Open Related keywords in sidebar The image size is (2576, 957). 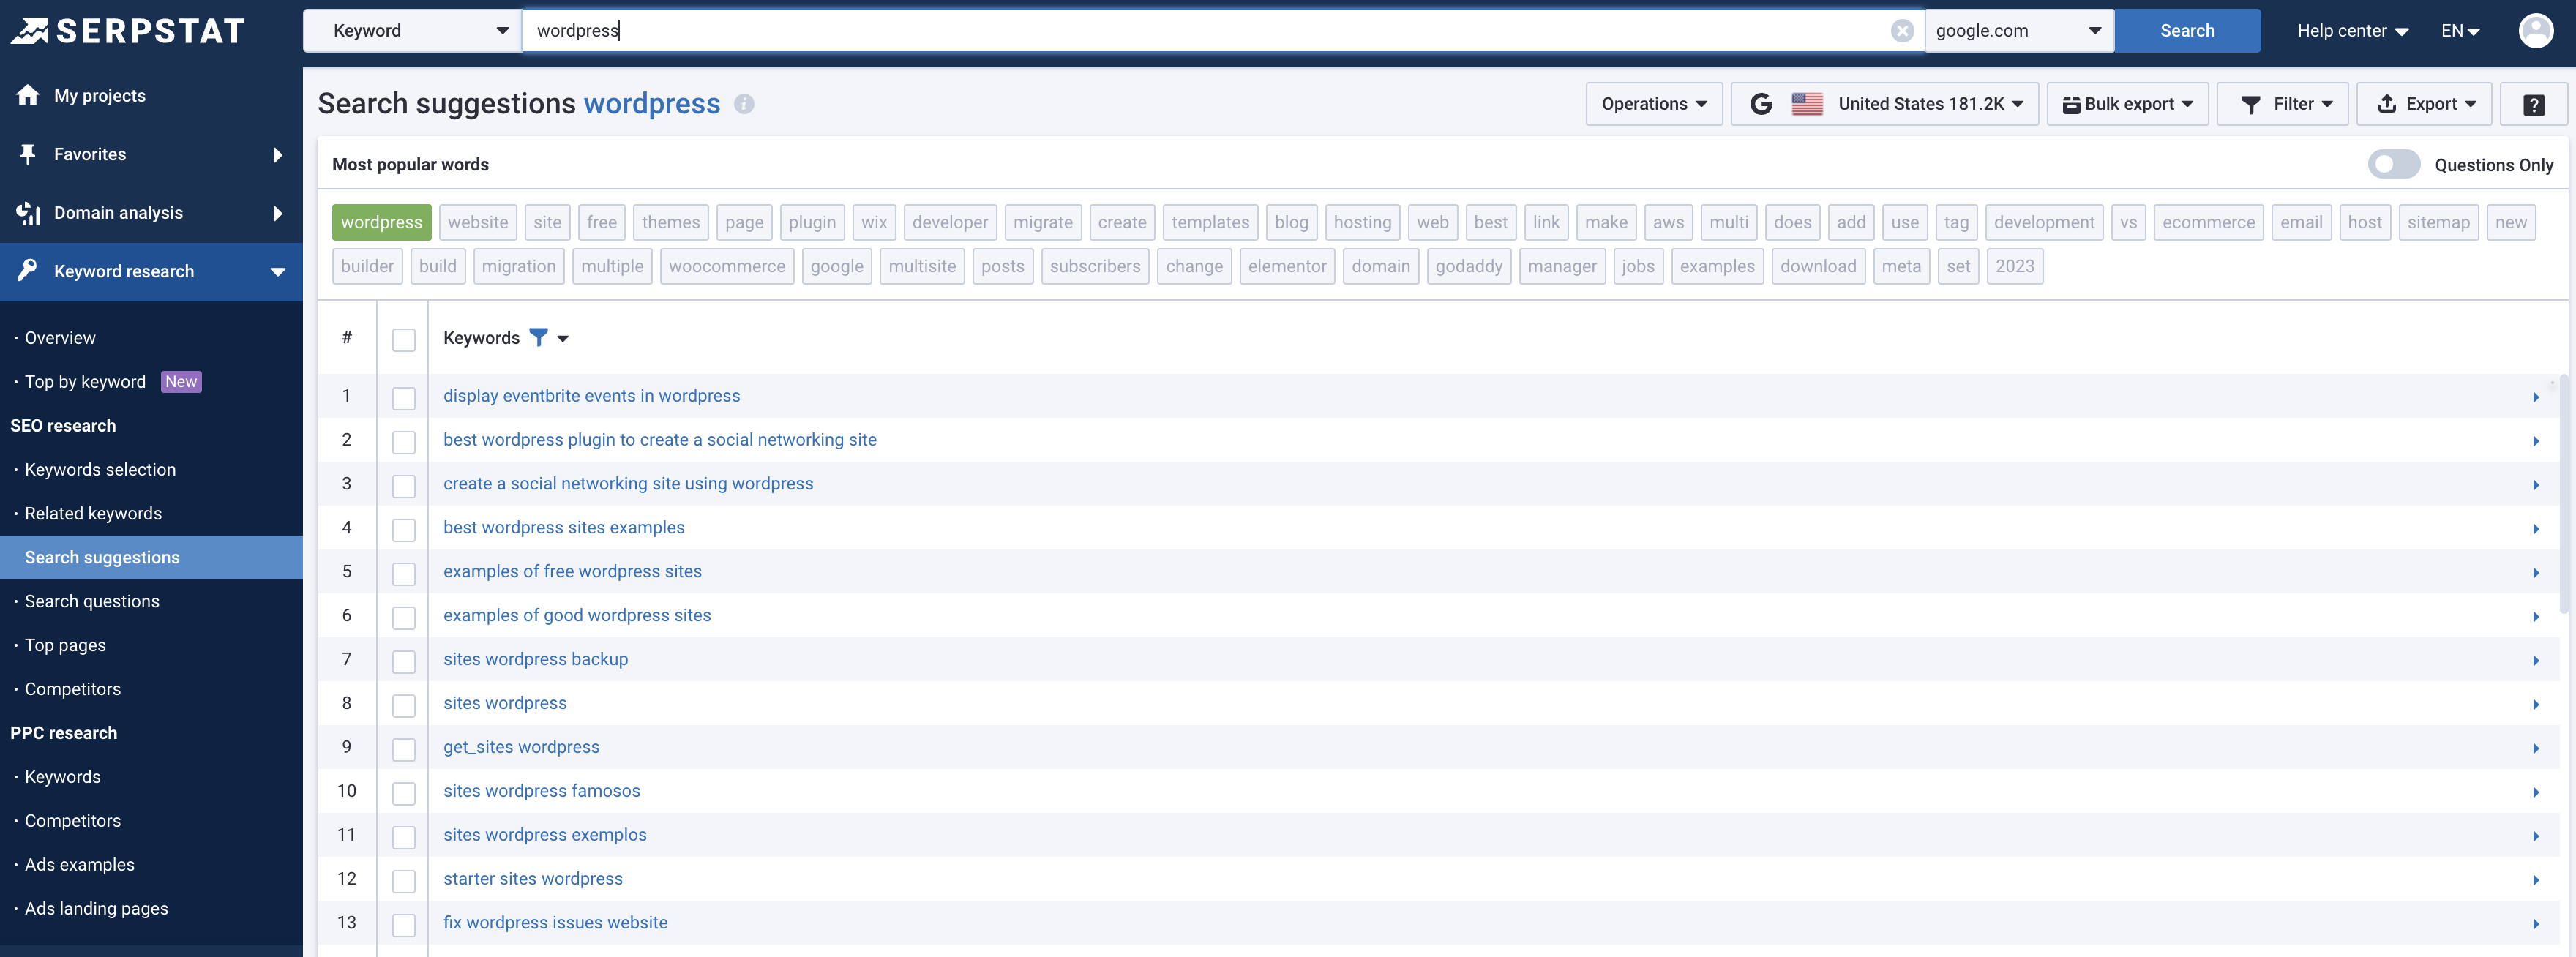93,514
